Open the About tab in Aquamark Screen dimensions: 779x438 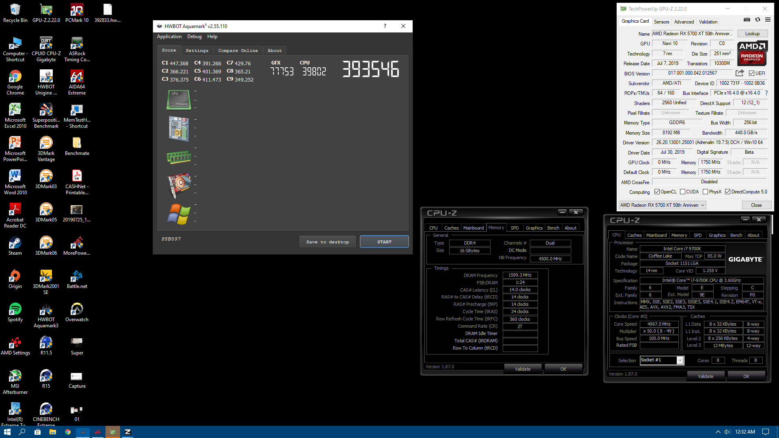[x=275, y=50]
